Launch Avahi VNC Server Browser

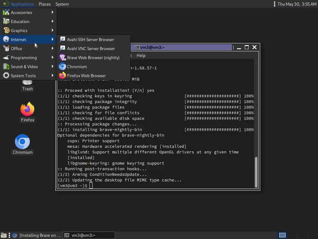pyautogui.click(x=93, y=48)
